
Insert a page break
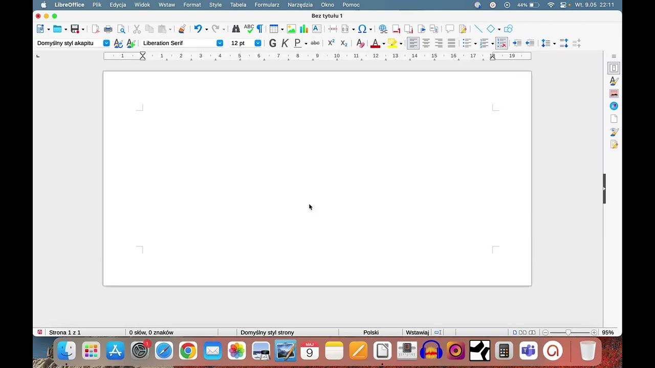pyautogui.click(x=333, y=29)
